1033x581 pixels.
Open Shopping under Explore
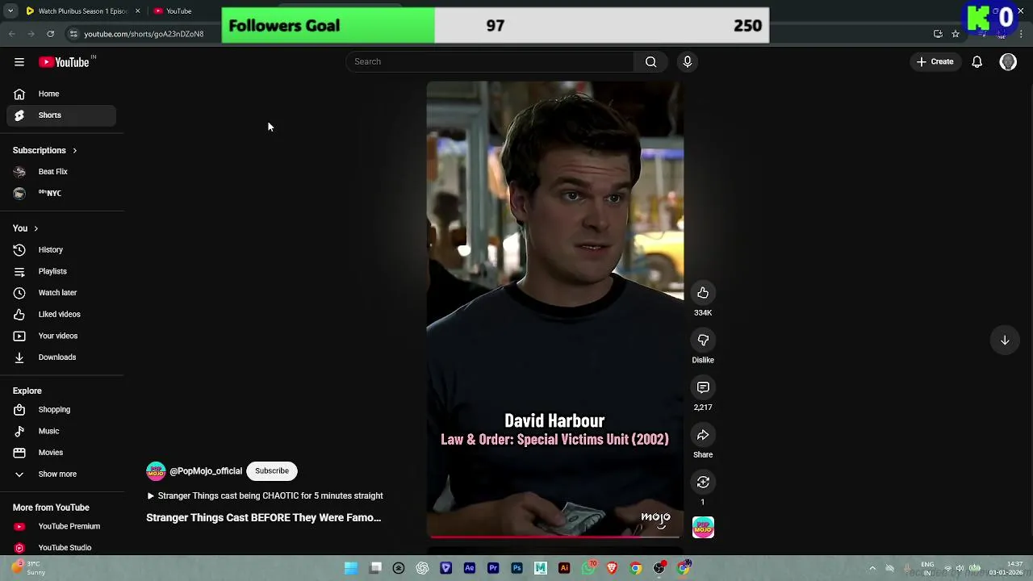tap(62, 410)
